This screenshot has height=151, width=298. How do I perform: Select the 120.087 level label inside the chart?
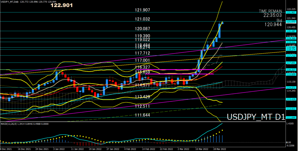[x=143, y=29]
